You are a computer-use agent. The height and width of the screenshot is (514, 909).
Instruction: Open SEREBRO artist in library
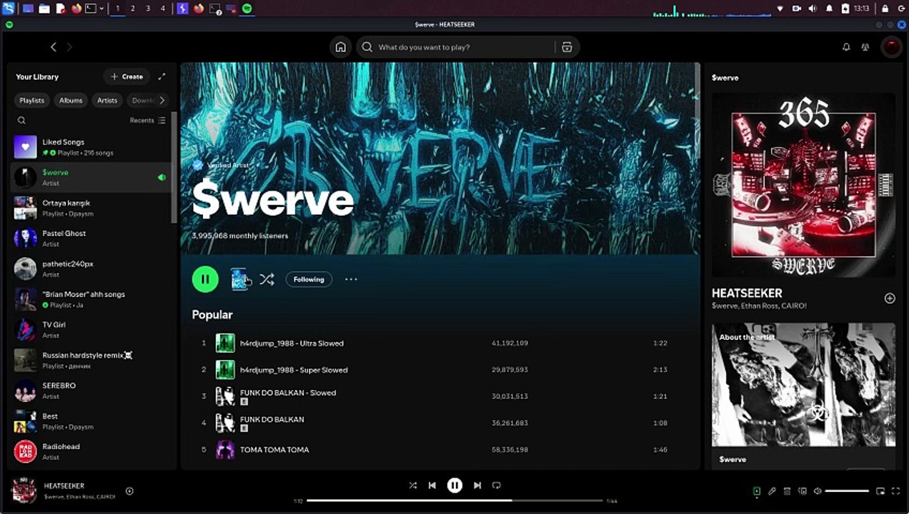coord(91,390)
